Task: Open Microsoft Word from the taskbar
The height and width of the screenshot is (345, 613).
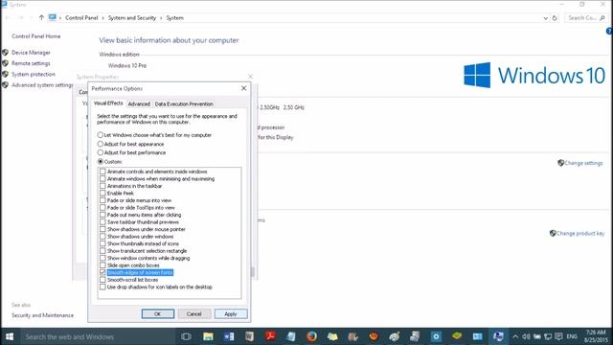Action: pos(229,336)
